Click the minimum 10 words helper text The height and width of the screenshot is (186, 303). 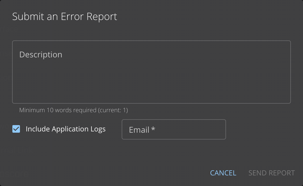pyautogui.click(x=74, y=110)
